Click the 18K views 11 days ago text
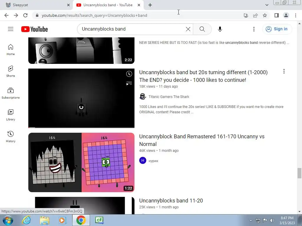Screen dimensions: 302x226 coord(158,87)
